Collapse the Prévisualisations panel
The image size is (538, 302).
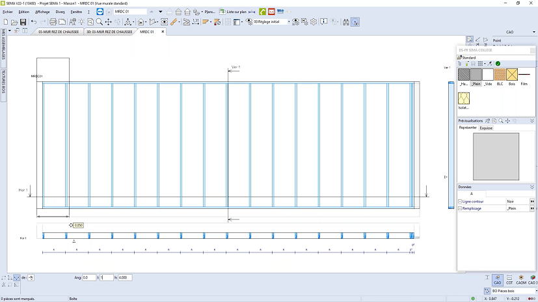tap(531, 121)
